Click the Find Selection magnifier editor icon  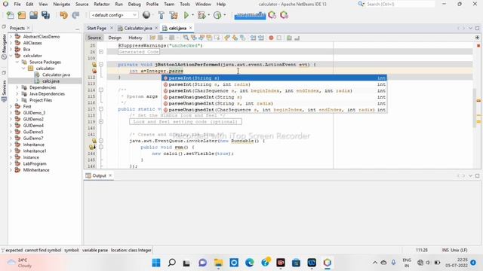coord(186,38)
